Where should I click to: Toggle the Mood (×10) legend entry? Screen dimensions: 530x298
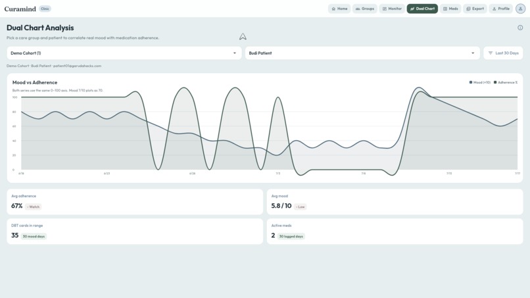point(479,82)
